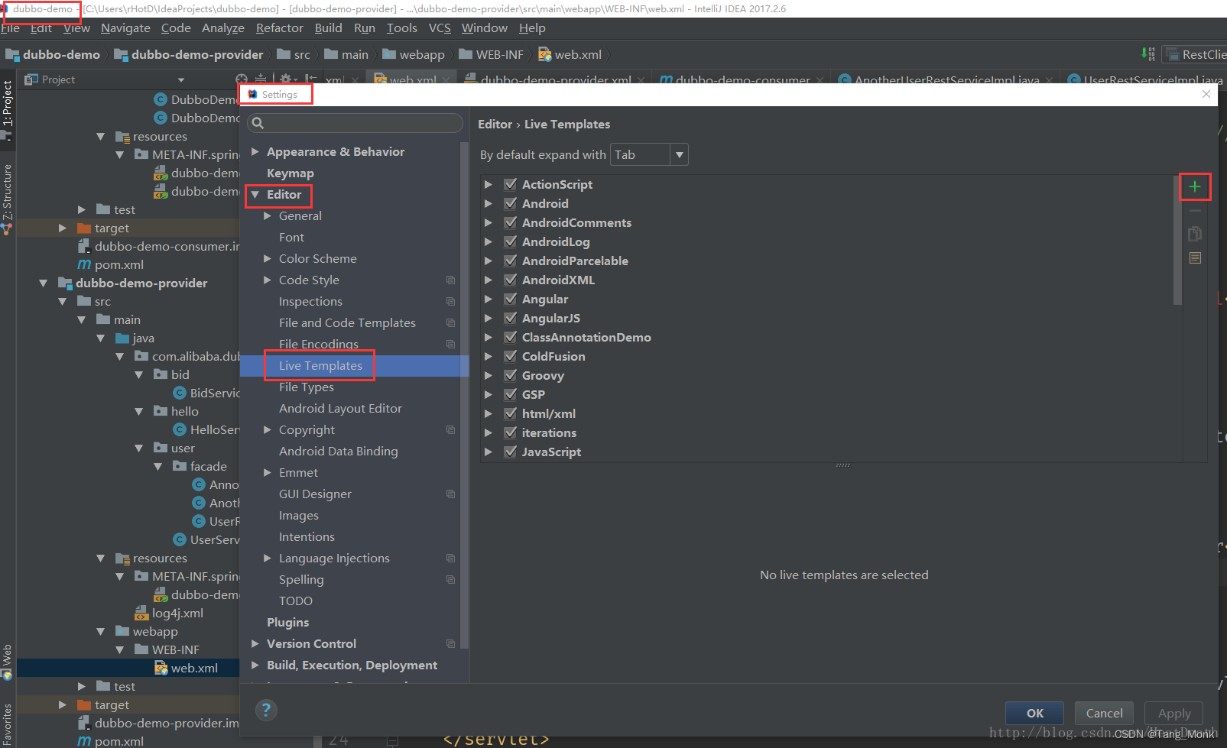Click scroll from source icon in Project panel
The image size is (1227, 748).
[x=242, y=79]
